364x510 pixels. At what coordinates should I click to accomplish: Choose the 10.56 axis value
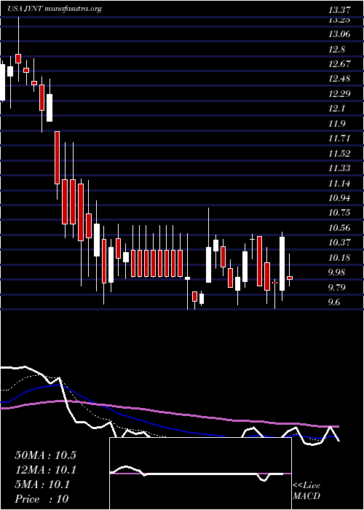point(339,227)
